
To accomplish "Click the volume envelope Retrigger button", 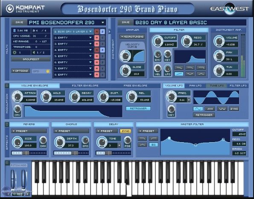I will [x=138, y=108].
